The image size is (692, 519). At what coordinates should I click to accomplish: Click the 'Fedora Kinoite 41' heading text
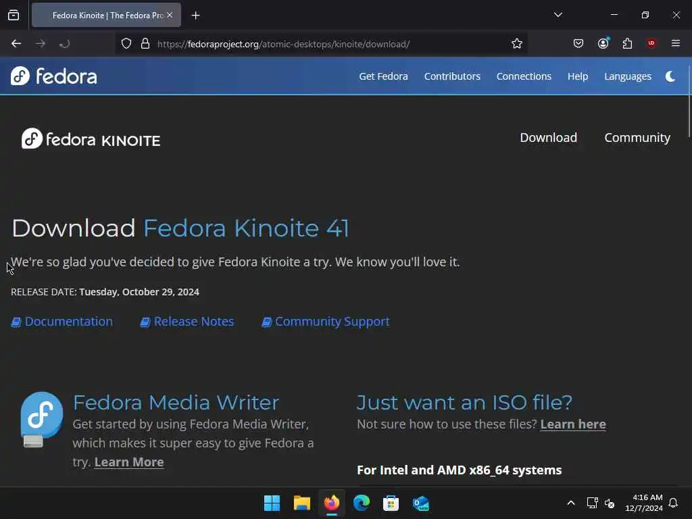click(x=246, y=228)
